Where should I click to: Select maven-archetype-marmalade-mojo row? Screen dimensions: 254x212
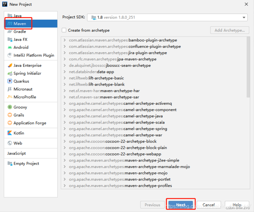click(154, 167)
